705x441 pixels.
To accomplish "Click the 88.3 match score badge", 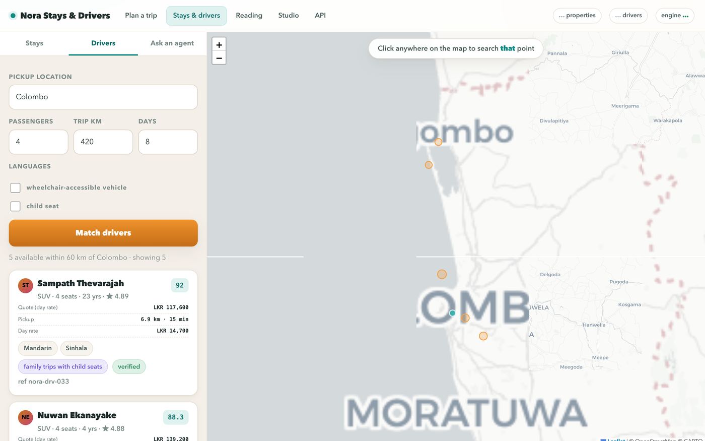I will (176, 417).
